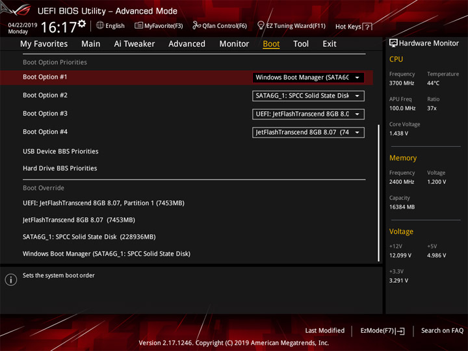
Task: Switch to the Ai Tweaker tab
Action: [x=135, y=44]
